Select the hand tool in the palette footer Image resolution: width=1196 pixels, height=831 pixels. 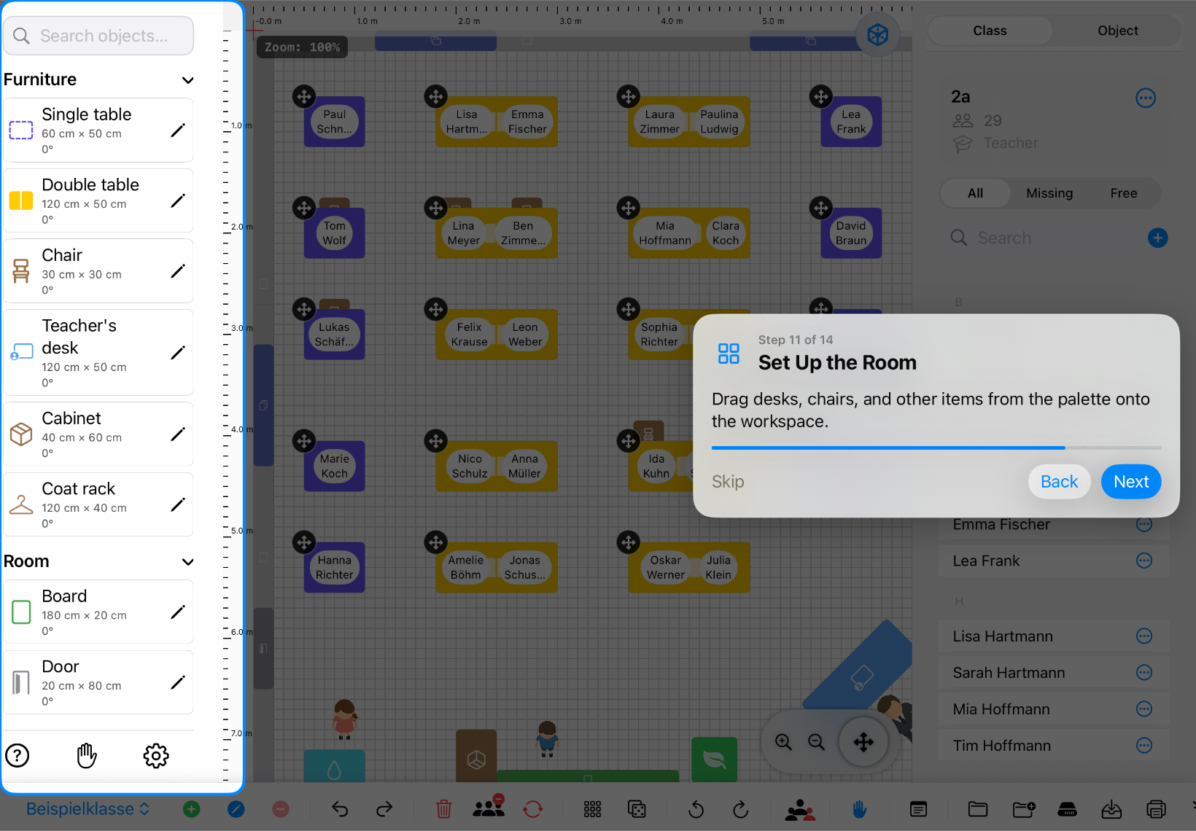click(87, 755)
